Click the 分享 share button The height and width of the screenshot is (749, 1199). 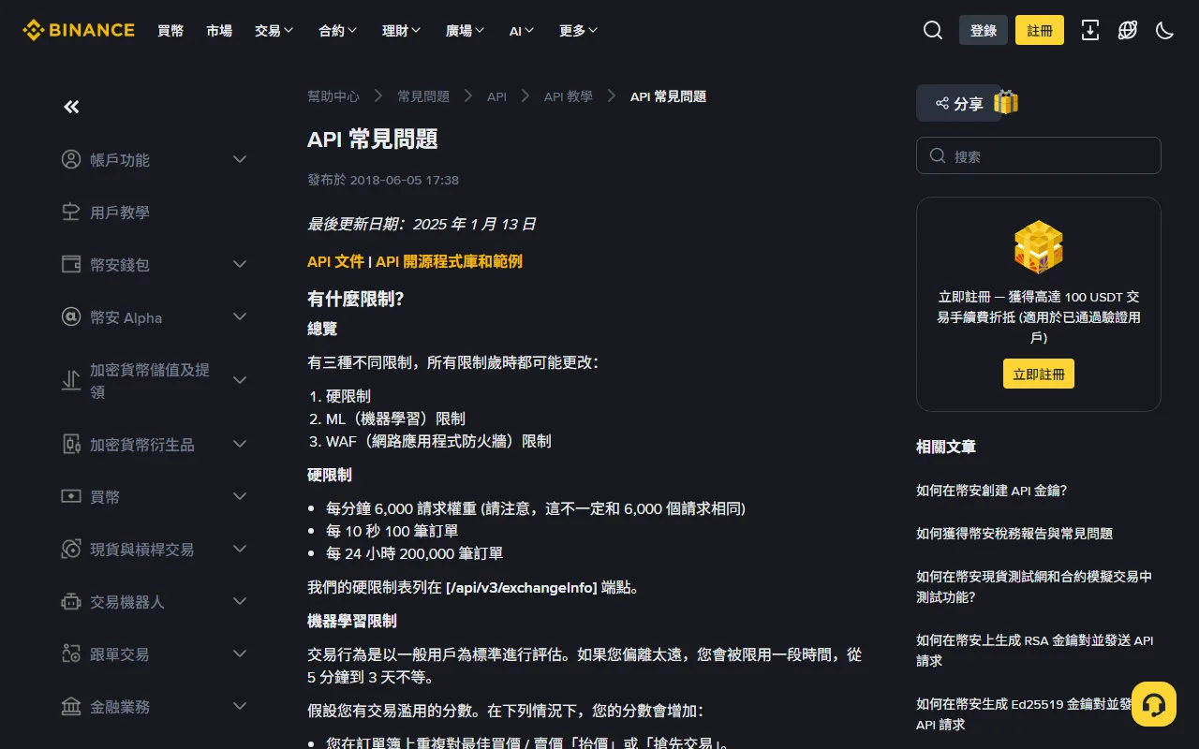[959, 103]
